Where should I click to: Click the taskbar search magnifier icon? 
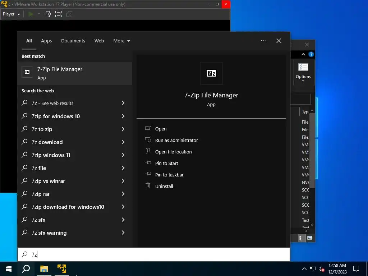pos(26,269)
